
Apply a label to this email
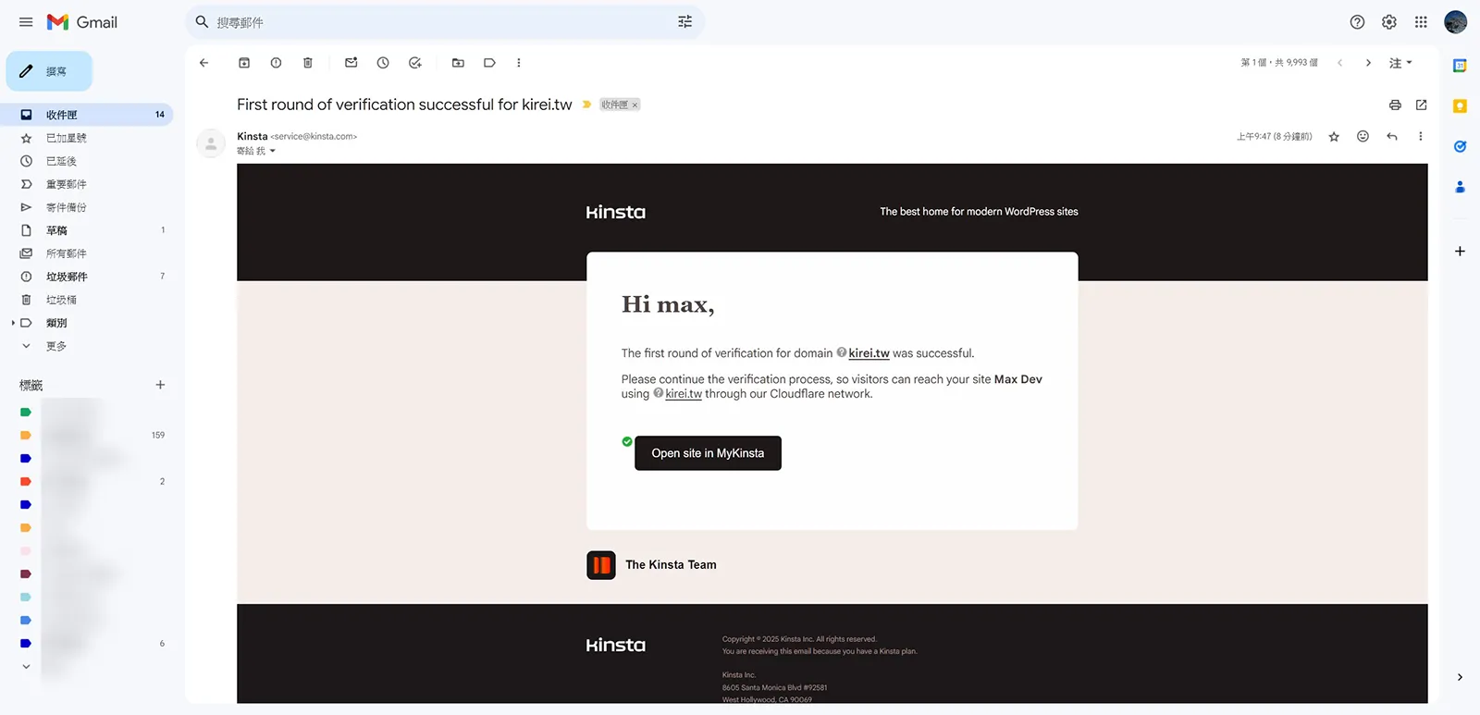[489, 63]
